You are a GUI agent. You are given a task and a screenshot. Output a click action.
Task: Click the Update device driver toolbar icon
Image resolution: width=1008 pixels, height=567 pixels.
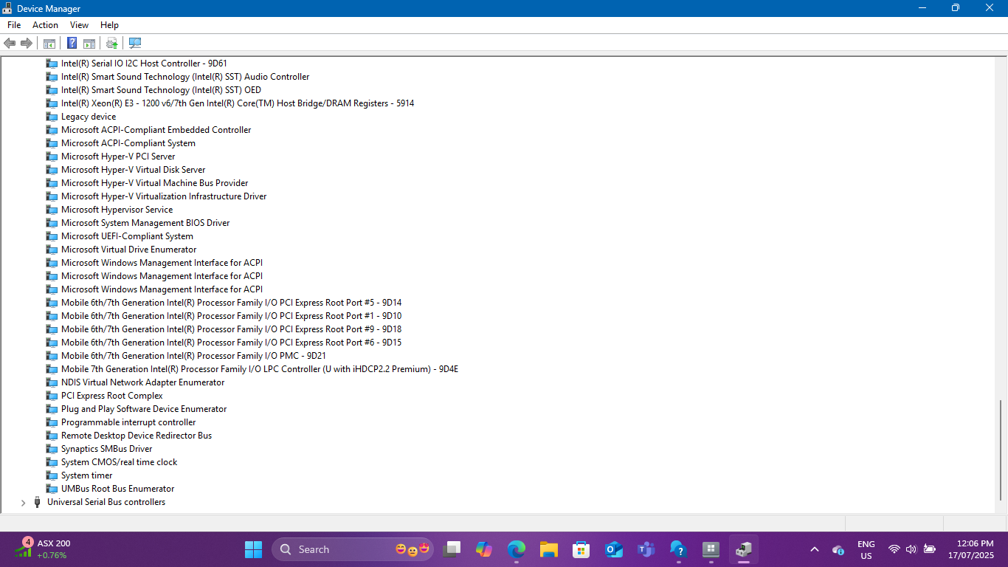click(x=112, y=43)
